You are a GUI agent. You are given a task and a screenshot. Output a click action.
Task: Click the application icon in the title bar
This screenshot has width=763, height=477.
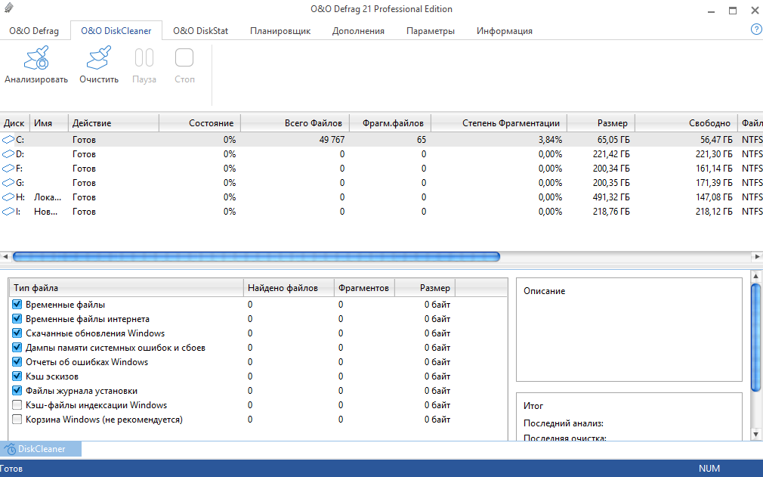(9, 8)
